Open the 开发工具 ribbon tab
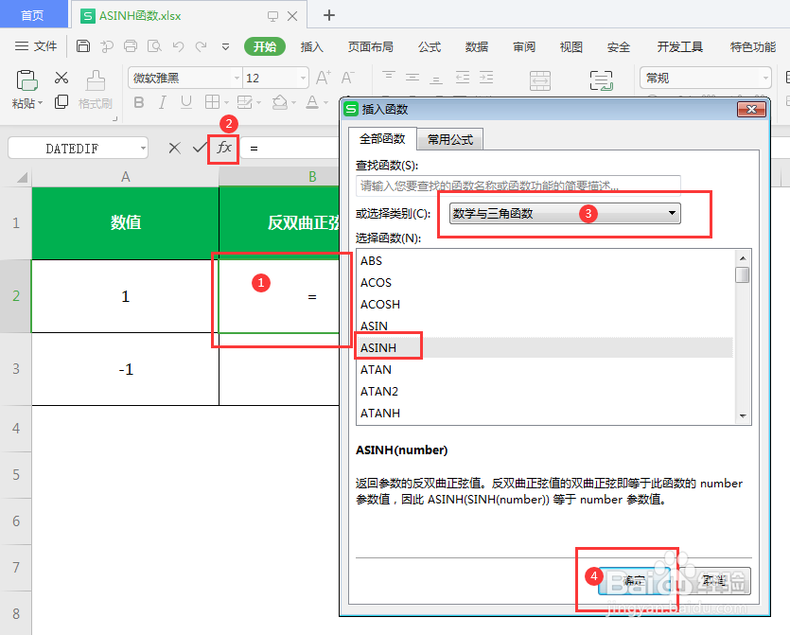 pos(679,47)
